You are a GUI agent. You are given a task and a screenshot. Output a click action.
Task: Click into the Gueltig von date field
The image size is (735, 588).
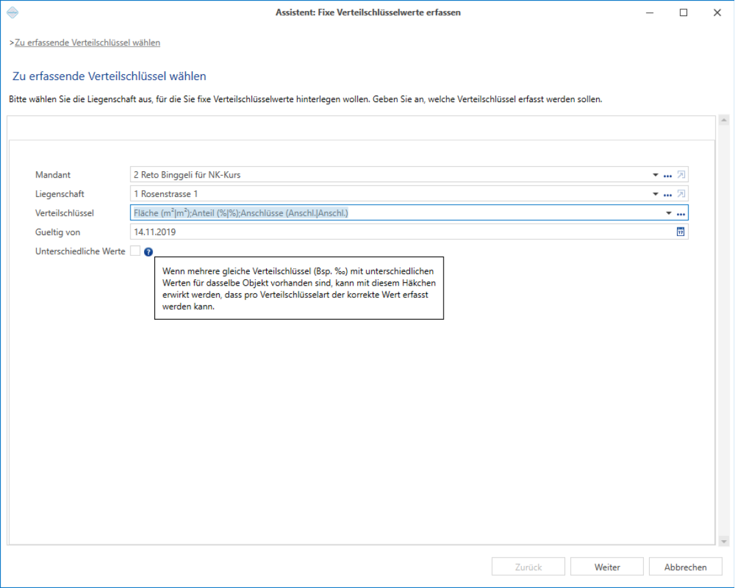pos(402,231)
